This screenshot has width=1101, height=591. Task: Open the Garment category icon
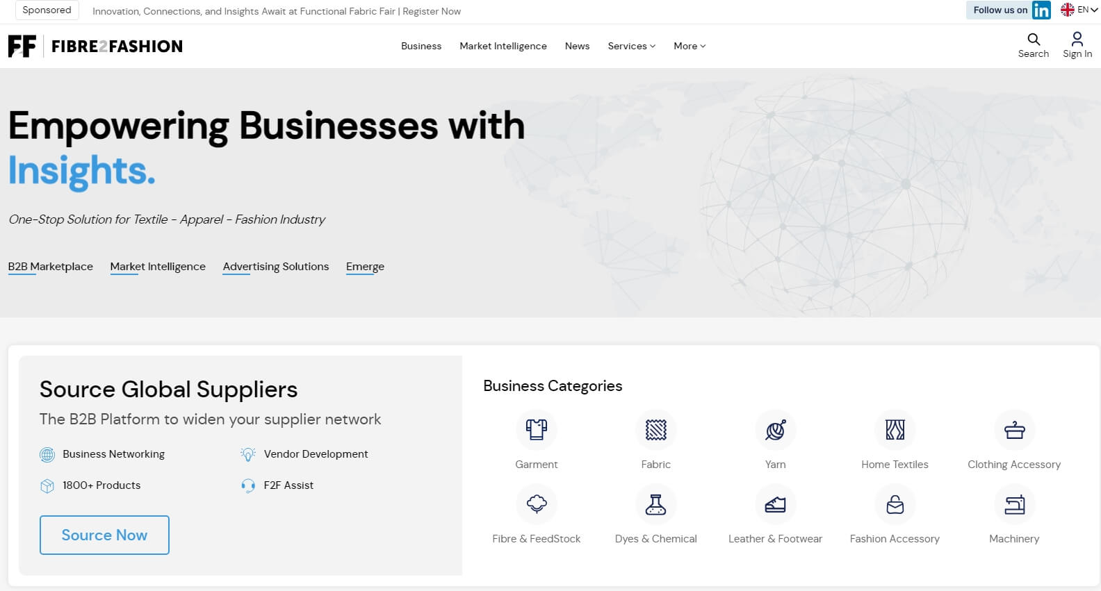point(536,430)
